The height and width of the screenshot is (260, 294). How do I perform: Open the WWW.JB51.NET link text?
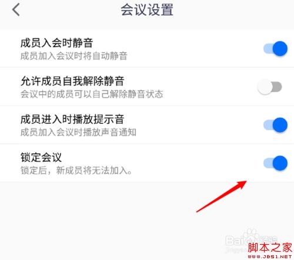[x=270, y=256]
